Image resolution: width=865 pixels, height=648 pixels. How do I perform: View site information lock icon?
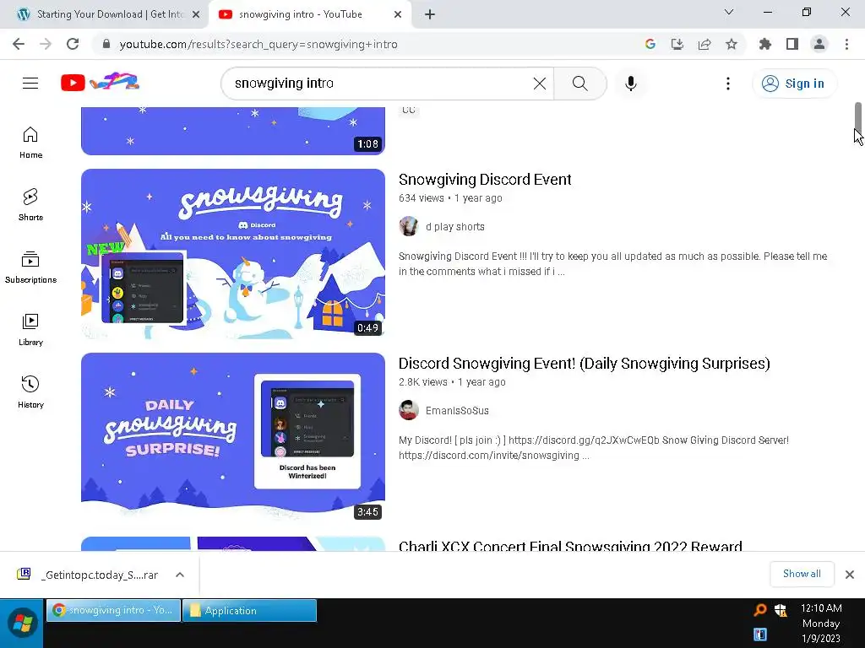click(106, 44)
